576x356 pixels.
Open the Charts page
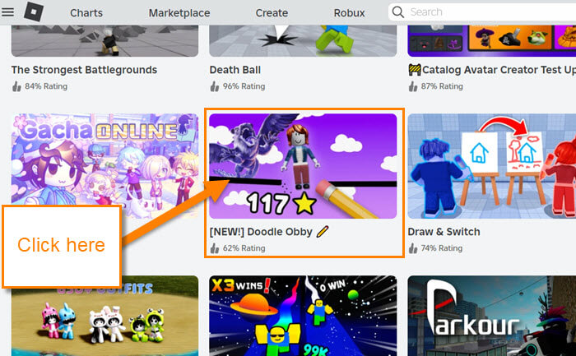(x=86, y=13)
